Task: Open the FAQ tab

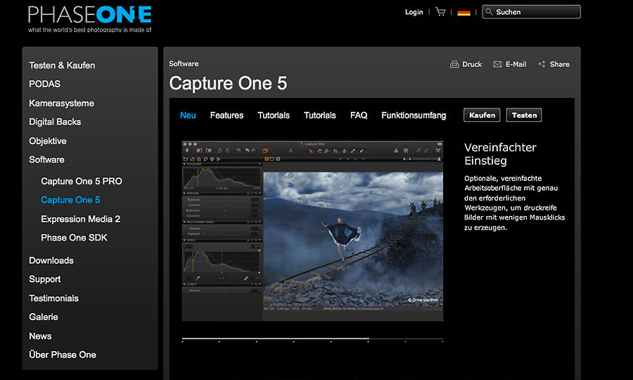Action: (x=359, y=115)
